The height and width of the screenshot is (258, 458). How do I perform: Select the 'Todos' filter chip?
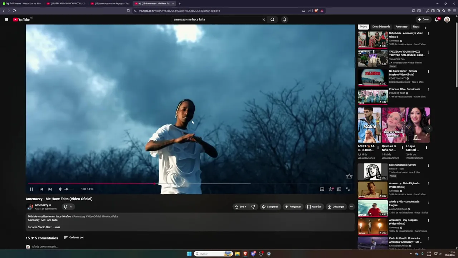click(x=363, y=27)
